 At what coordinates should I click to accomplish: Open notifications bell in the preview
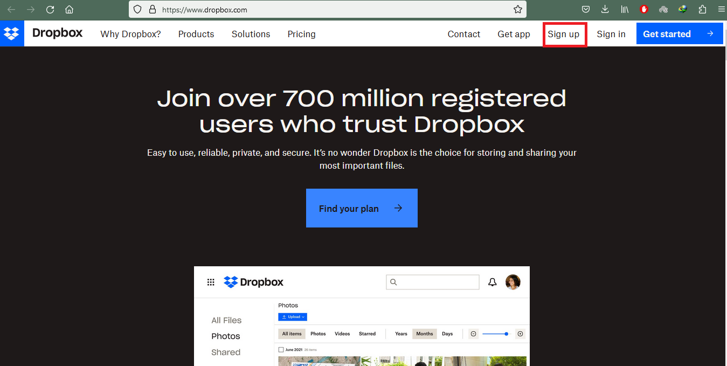coord(492,282)
